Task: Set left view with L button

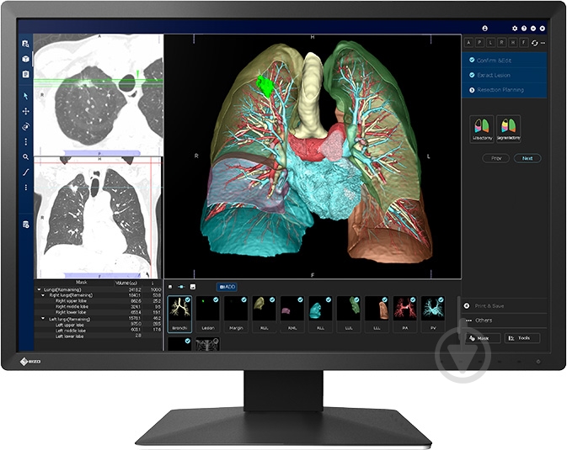Action: click(490, 43)
